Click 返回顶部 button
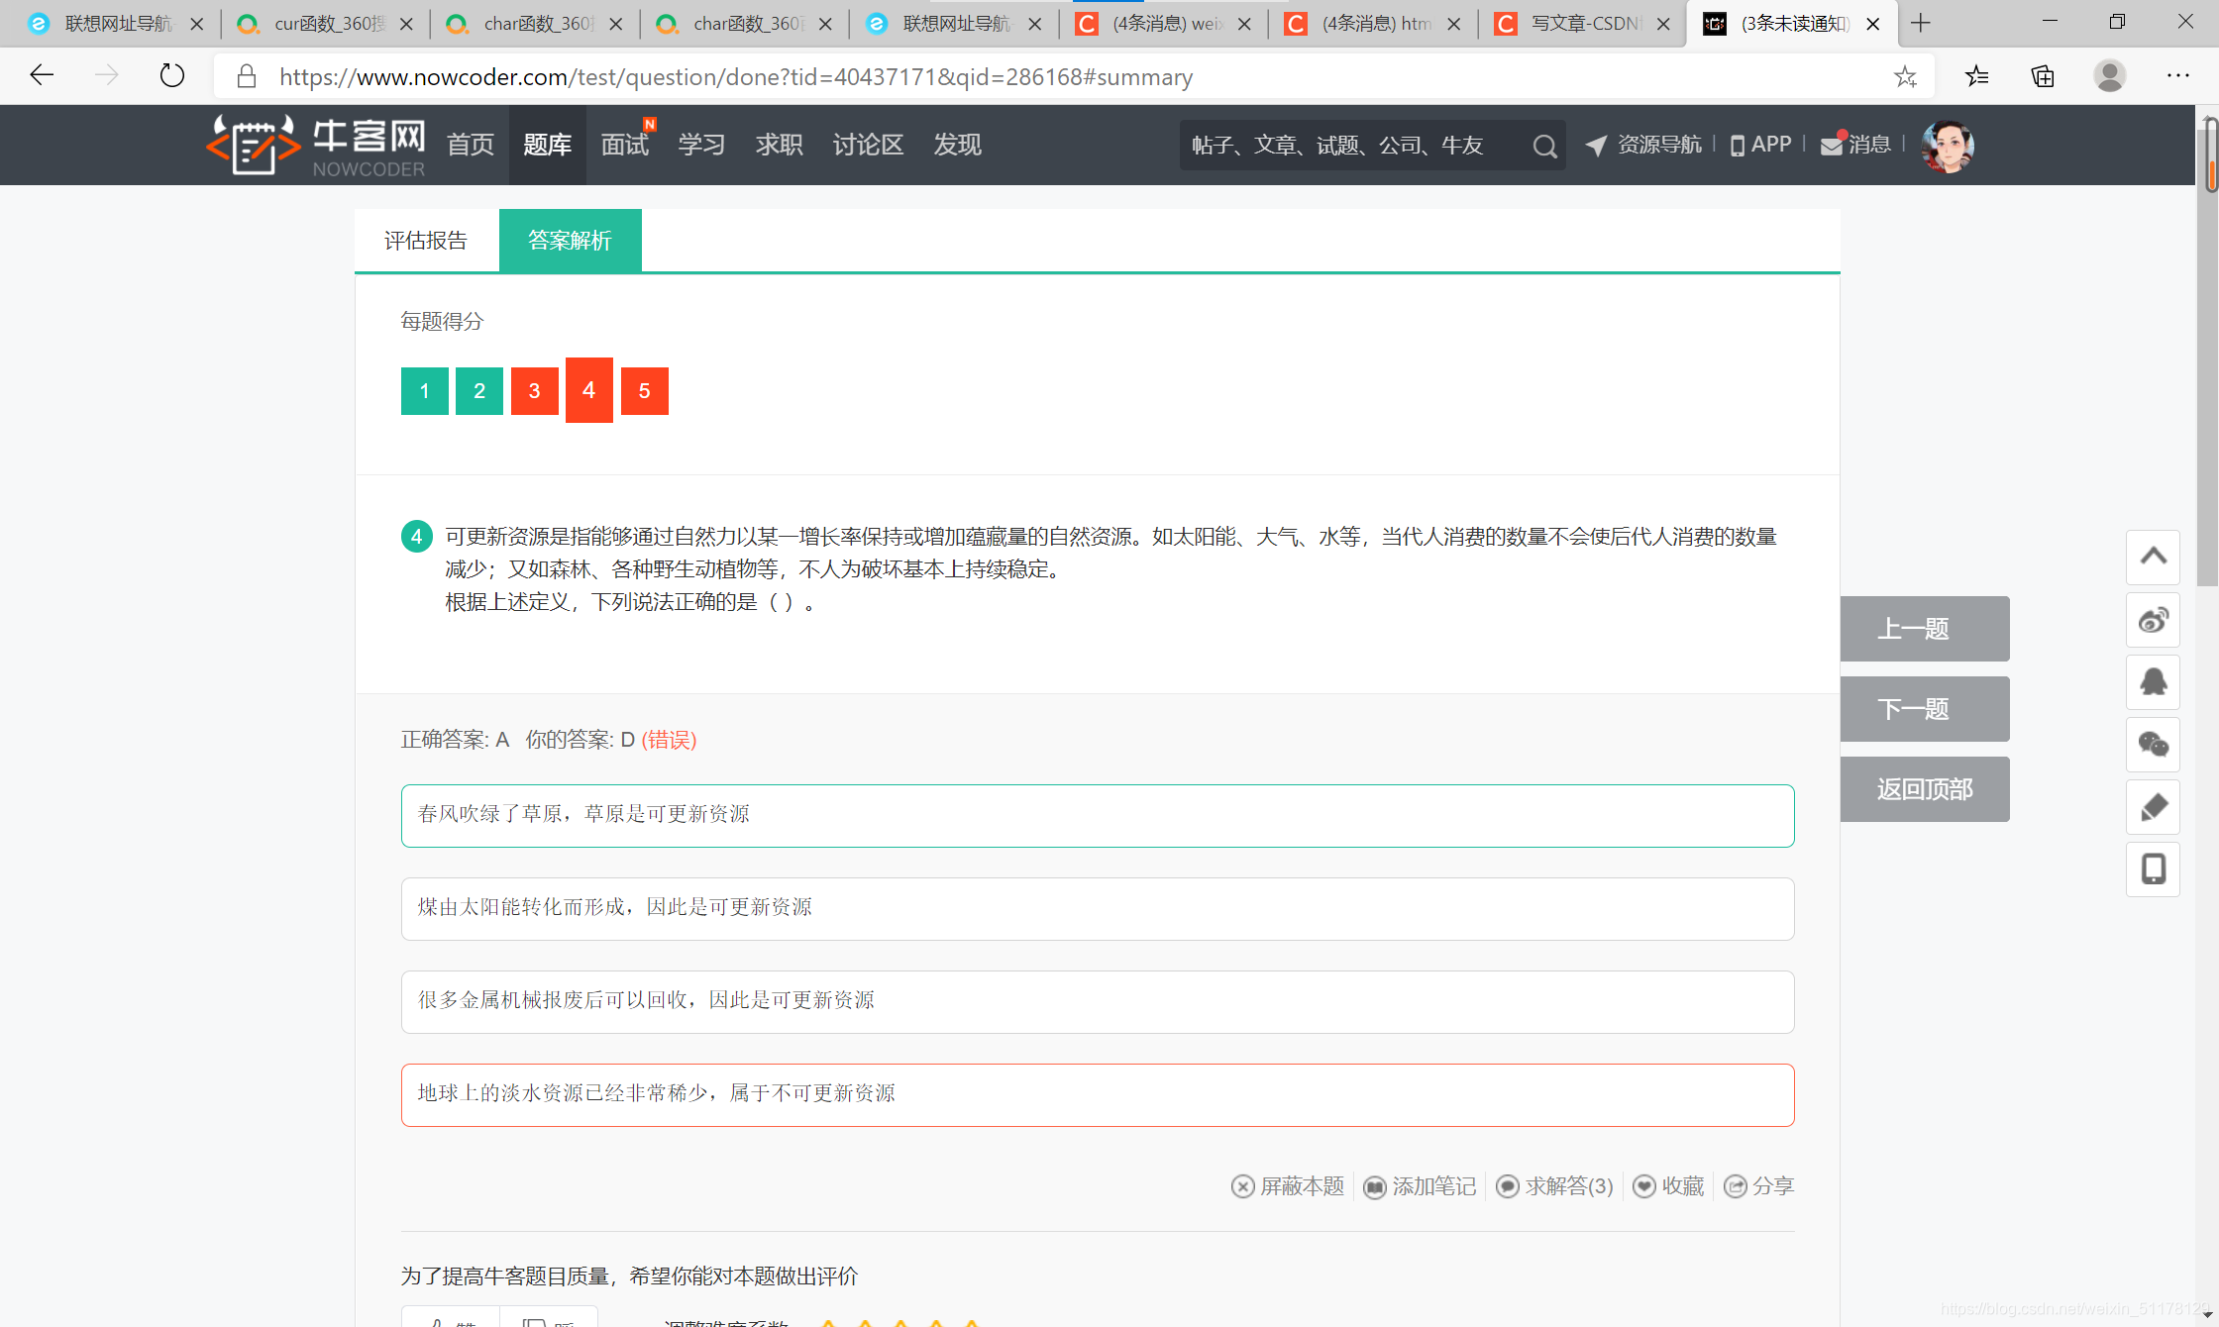This screenshot has height=1327, width=2219. point(1925,789)
